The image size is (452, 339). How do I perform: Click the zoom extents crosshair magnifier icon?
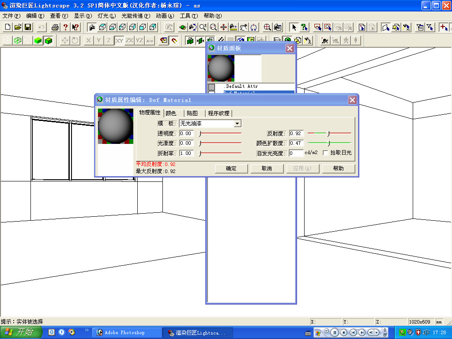pyautogui.click(x=267, y=27)
